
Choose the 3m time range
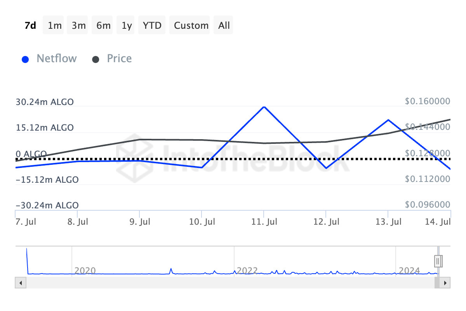click(78, 26)
